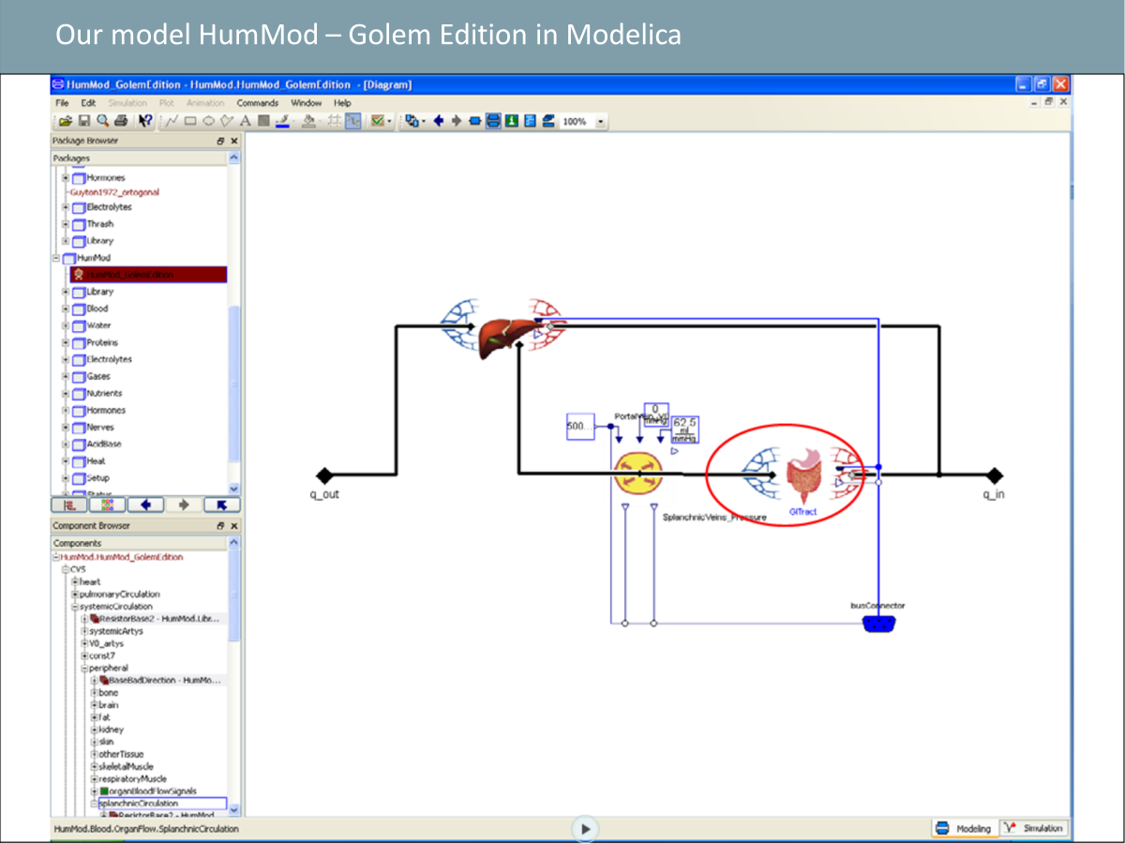This screenshot has height=844, width=1125.
Task: Pick the line color swatch tool
Action: [x=282, y=121]
